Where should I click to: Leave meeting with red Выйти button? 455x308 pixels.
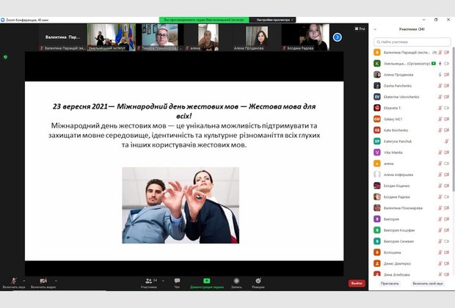357,283
